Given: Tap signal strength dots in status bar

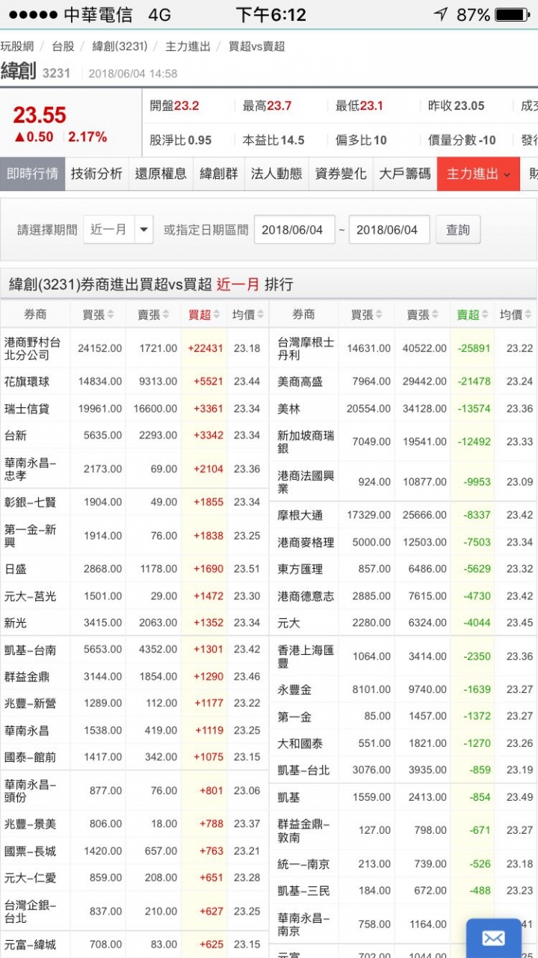Looking at the screenshot, I should [x=33, y=15].
